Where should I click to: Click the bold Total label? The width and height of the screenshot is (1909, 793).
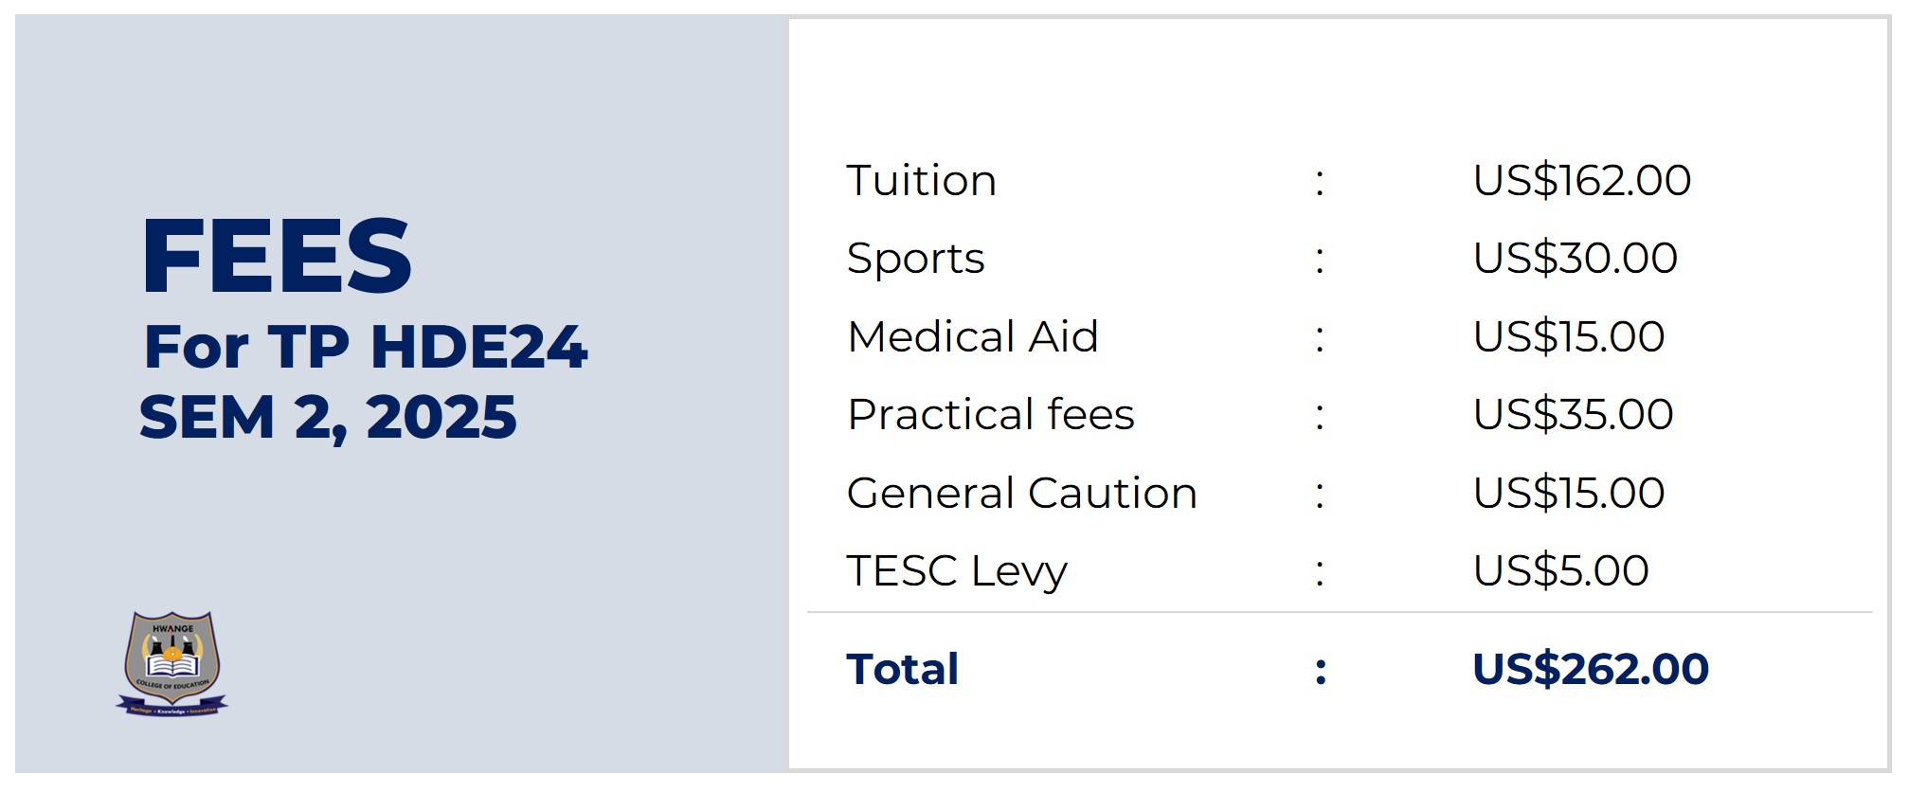[x=902, y=670]
